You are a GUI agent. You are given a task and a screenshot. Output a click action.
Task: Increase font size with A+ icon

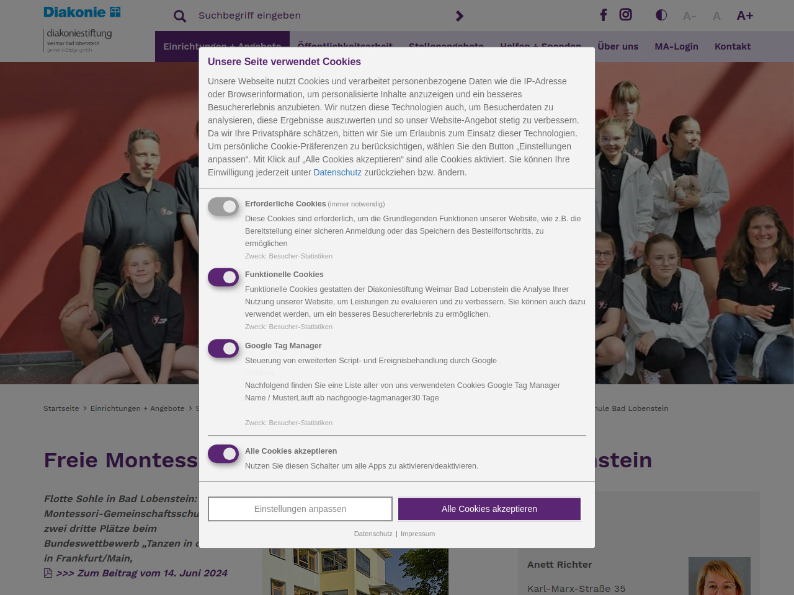(x=744, y=16)
